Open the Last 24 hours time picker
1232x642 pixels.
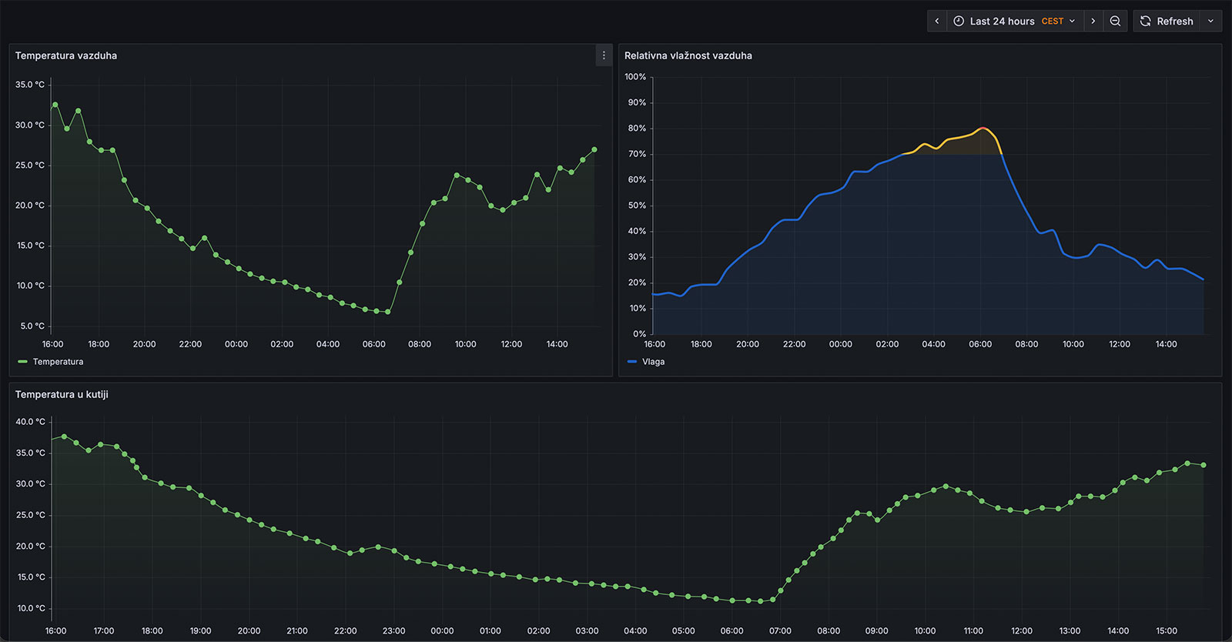pyautogui.click(x=1002, y=22)
